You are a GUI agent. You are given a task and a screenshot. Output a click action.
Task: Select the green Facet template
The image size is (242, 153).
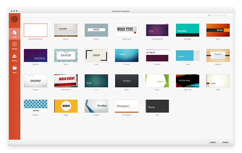(157, 81)
